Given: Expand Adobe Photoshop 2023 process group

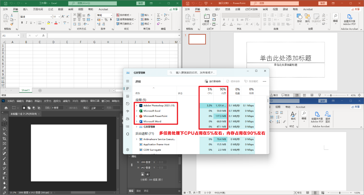Looking at the screenshot, I should [x=137, y=106].
